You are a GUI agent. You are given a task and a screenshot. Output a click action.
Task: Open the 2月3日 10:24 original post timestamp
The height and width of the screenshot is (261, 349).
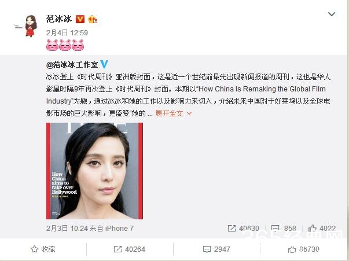67,228
